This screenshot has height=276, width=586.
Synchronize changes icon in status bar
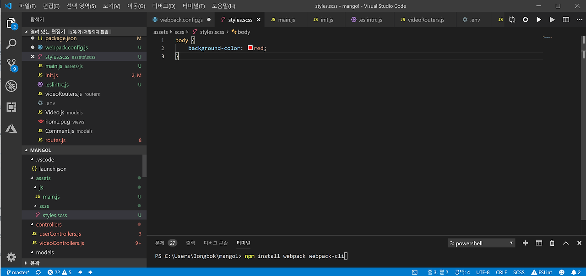pyautogui.click(x=38, y=272)
